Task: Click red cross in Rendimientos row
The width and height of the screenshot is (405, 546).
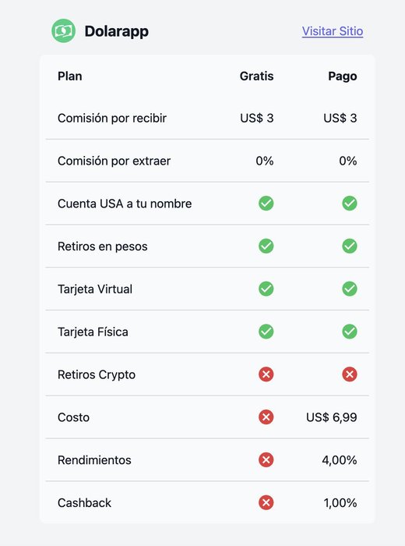Action: pyautogui.click(x=266, y=460)
